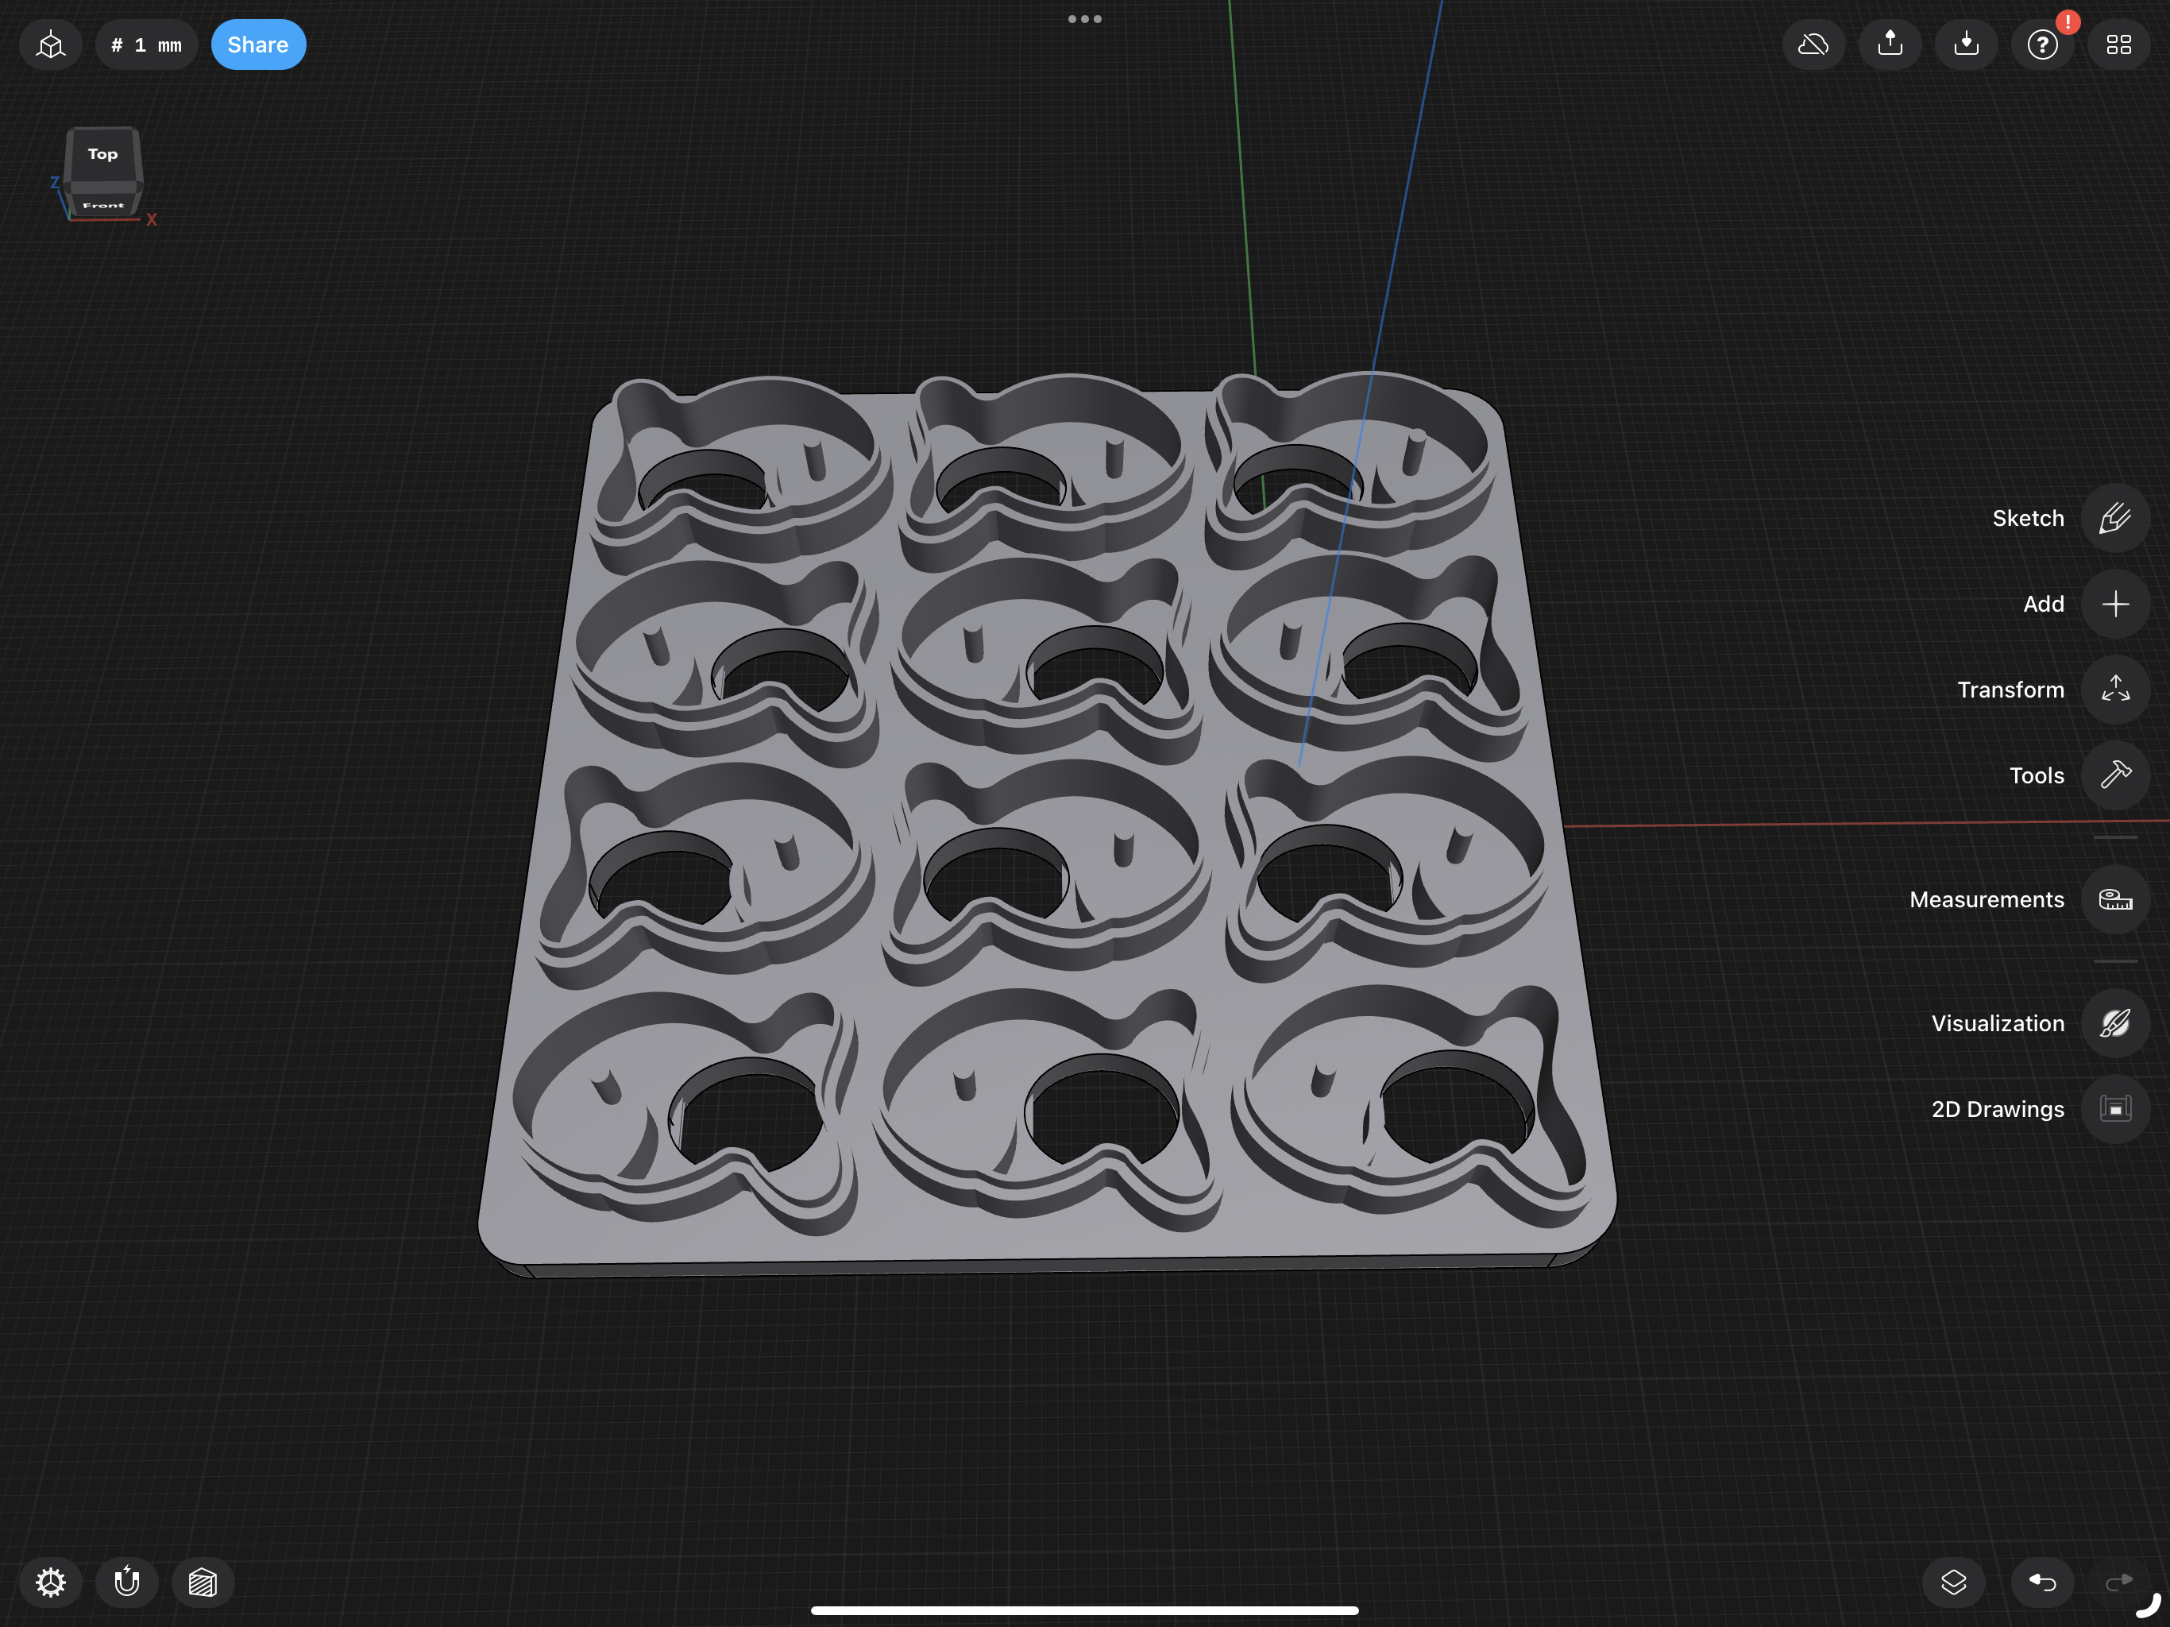
Task: Open the Tools hammer icon
Action: 2115,775
